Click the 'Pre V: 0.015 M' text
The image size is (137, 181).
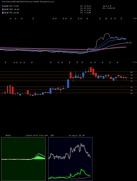pos(109,8)
